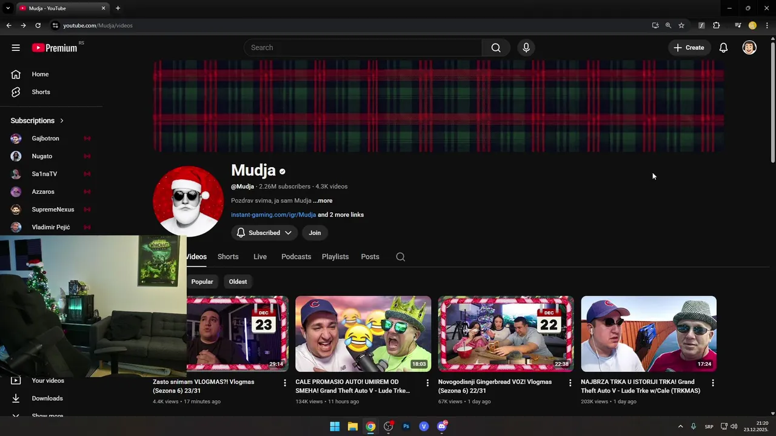This screenshot has height=436, width=776.
Task: Click the browser reload button
Action: (38, 25)
